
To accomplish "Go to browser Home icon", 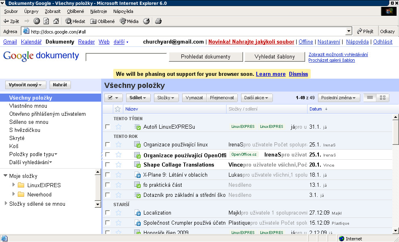I will click(x=56, y=21).
